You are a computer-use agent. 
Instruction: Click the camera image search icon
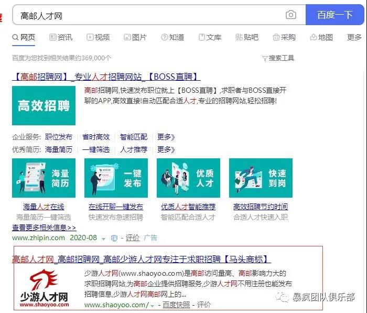point(290,15)
